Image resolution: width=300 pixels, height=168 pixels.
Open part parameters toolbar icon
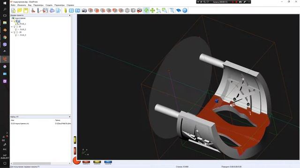pyautogui.click(x=33, y=10)
